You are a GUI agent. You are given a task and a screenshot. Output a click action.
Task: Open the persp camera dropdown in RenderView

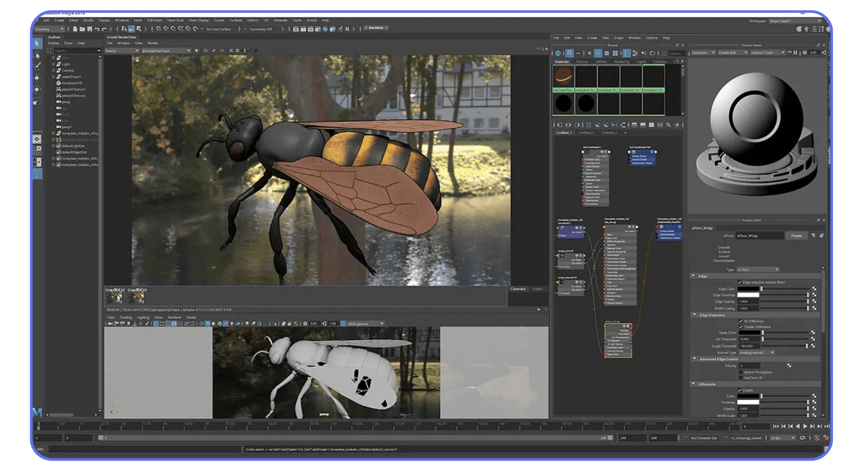click(166, 51)
